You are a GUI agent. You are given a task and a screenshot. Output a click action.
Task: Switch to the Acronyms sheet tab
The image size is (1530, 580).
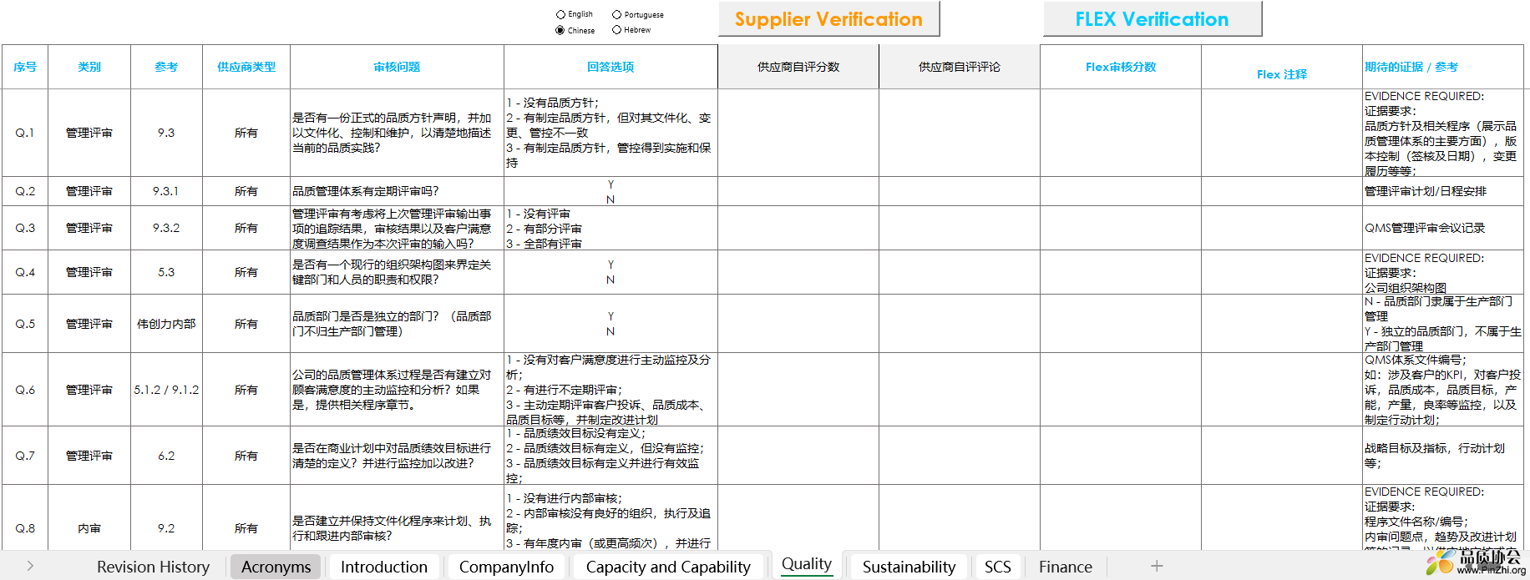[276, 567]
